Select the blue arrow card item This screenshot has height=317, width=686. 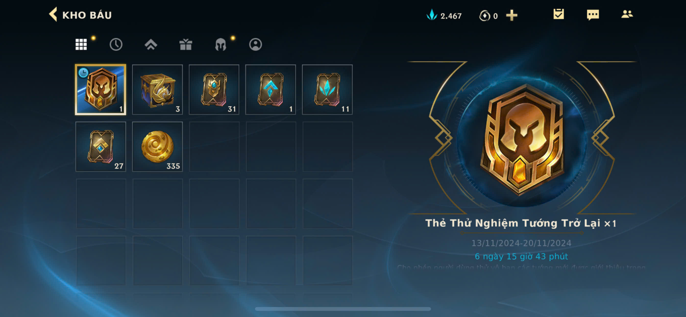coord(271,90)
